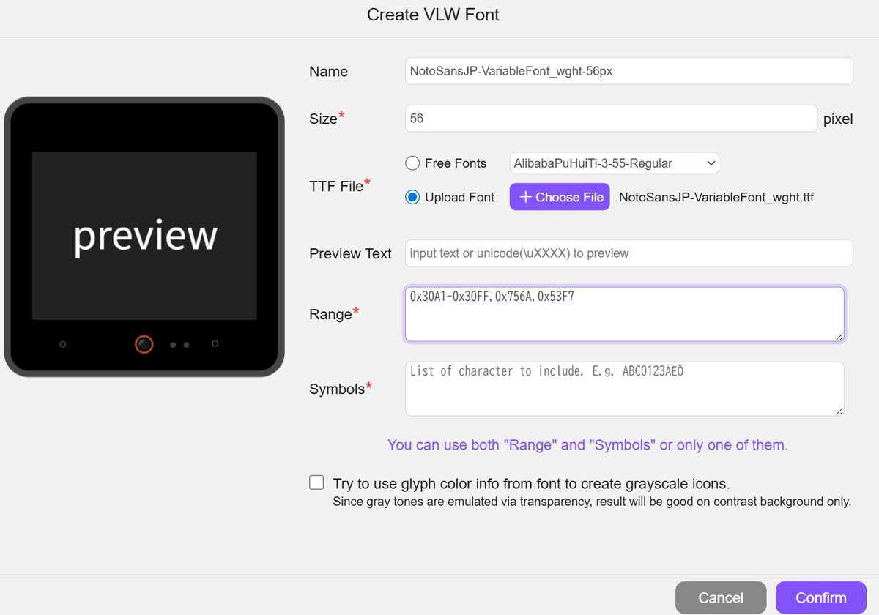The height and width of the screenshot is (615, 879).
Task: Click the Range text area
Action: click(624, 314)
